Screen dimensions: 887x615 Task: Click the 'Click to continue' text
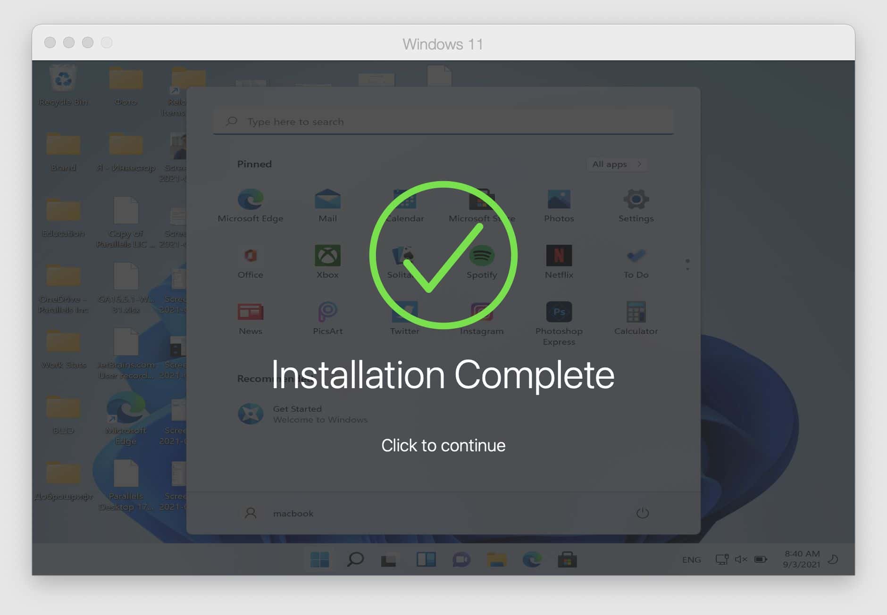(x=443, y=445)
